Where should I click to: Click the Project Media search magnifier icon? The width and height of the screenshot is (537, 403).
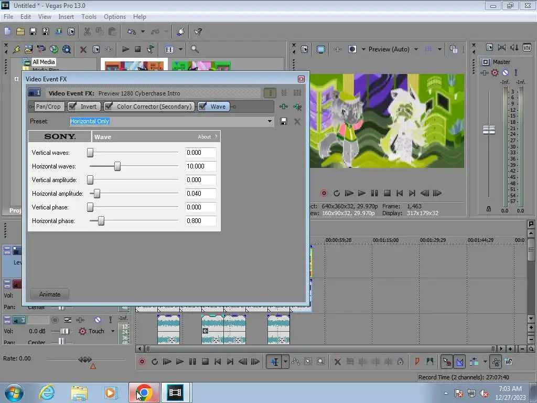point(195,49)
